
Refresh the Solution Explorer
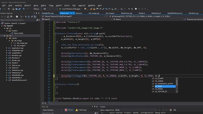click(29, 17)
